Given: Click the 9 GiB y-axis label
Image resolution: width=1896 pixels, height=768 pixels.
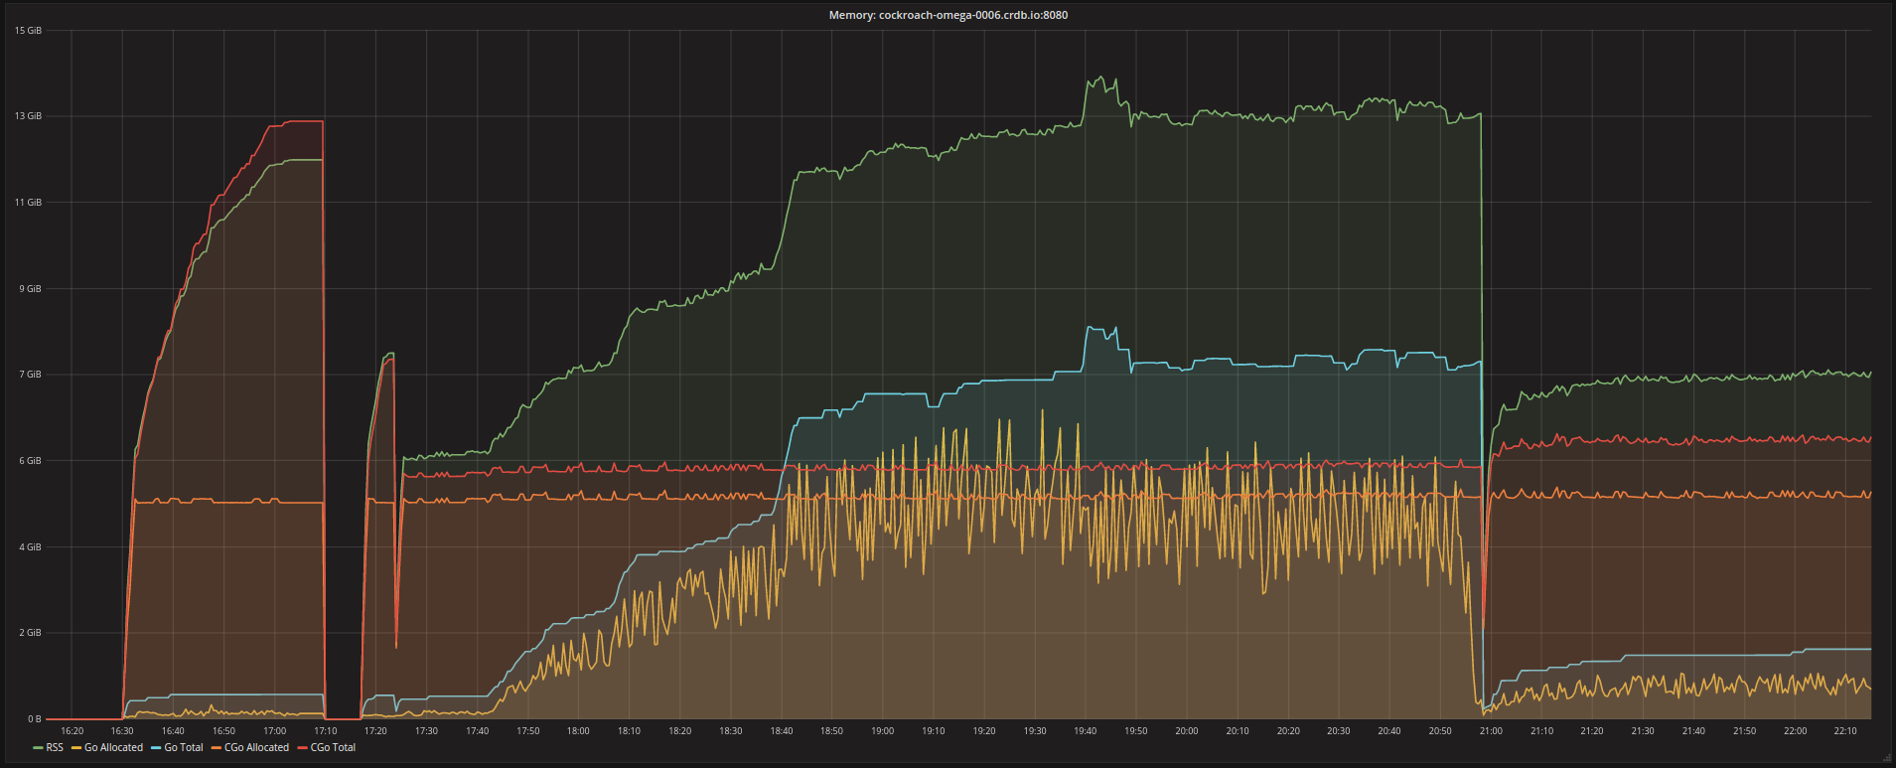Looking at the screenshot, I should (x=30, y=289).
